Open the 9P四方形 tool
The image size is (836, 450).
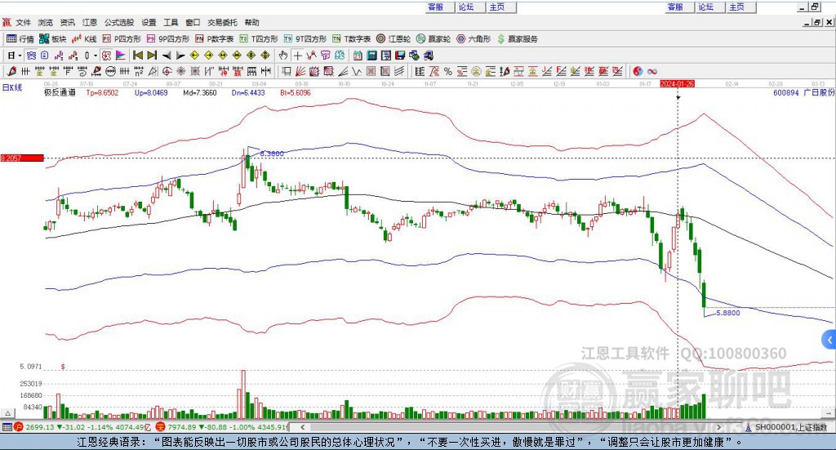168,39
